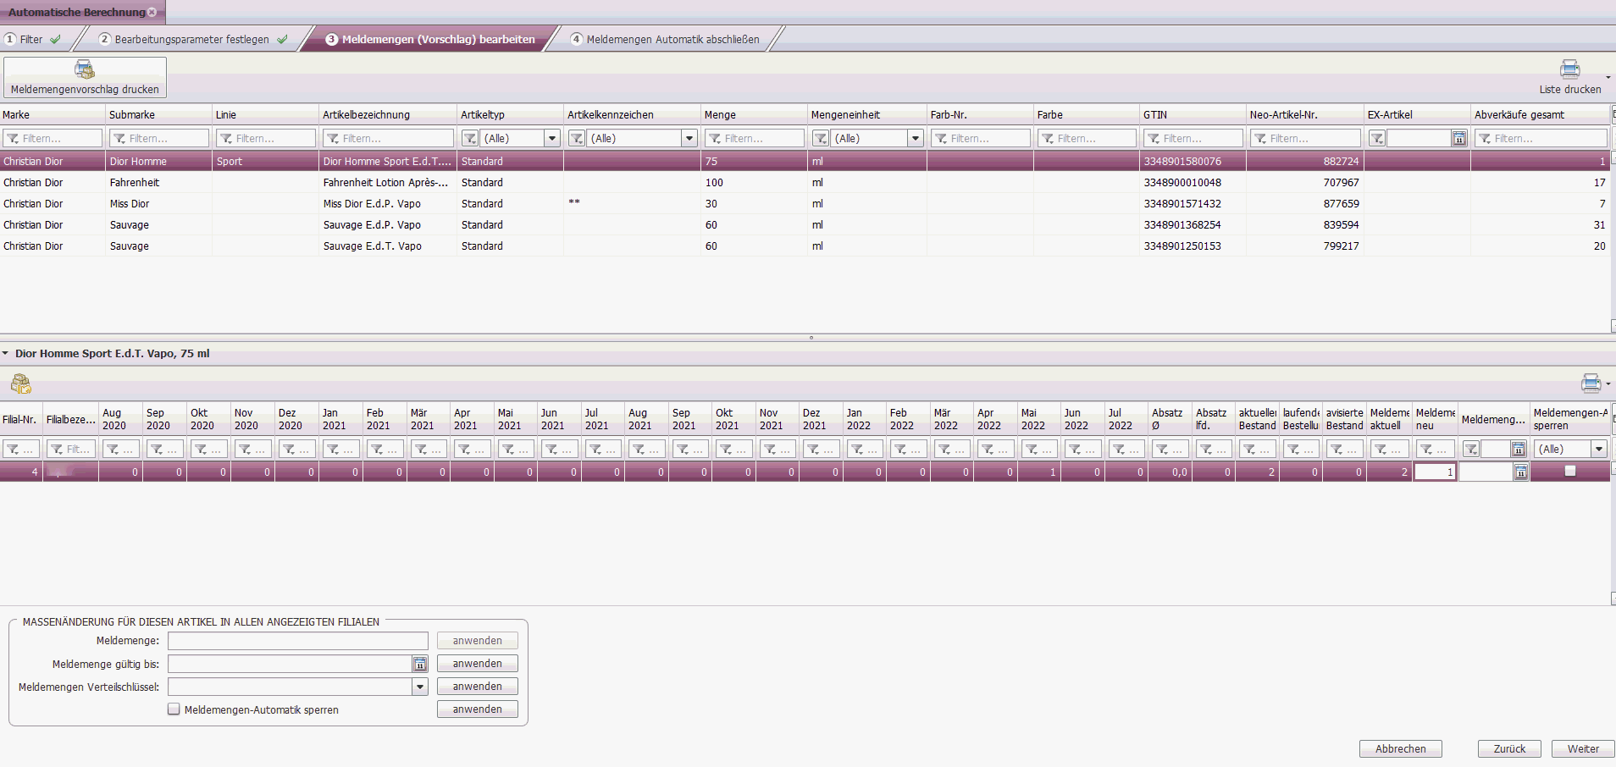Screen dimensions: 1616x767
Task: Apply Automatik sperren with anwenden button
Action: 477,709
